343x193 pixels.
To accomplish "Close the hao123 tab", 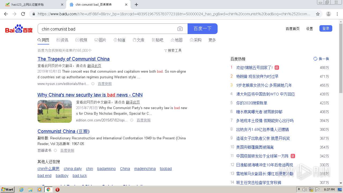I will [62, 5].
